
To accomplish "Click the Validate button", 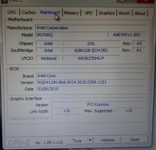I will (108, 140).
